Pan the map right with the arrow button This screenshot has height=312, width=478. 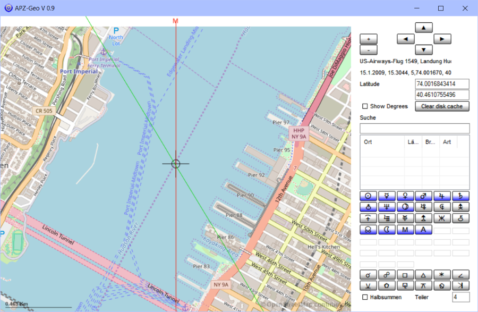pyautogui.click(x=442, y=39)
